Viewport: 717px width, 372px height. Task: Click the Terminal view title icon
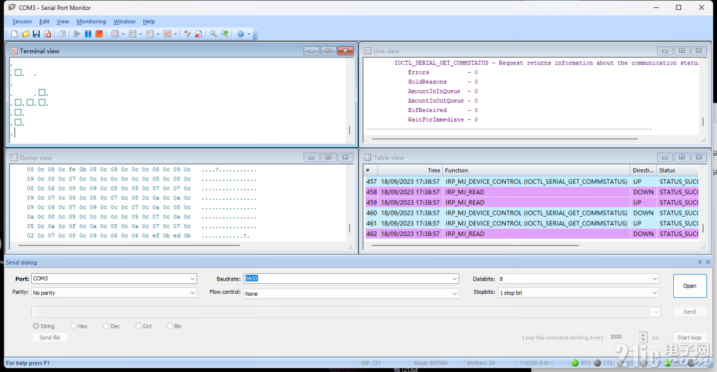pos(14,50)
